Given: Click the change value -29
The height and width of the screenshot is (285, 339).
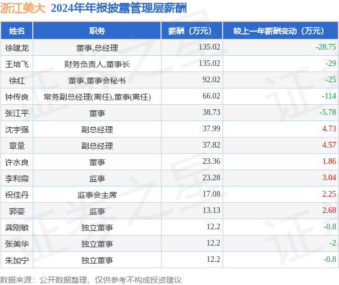Looking at the screenshot, I should coord(331,63).
